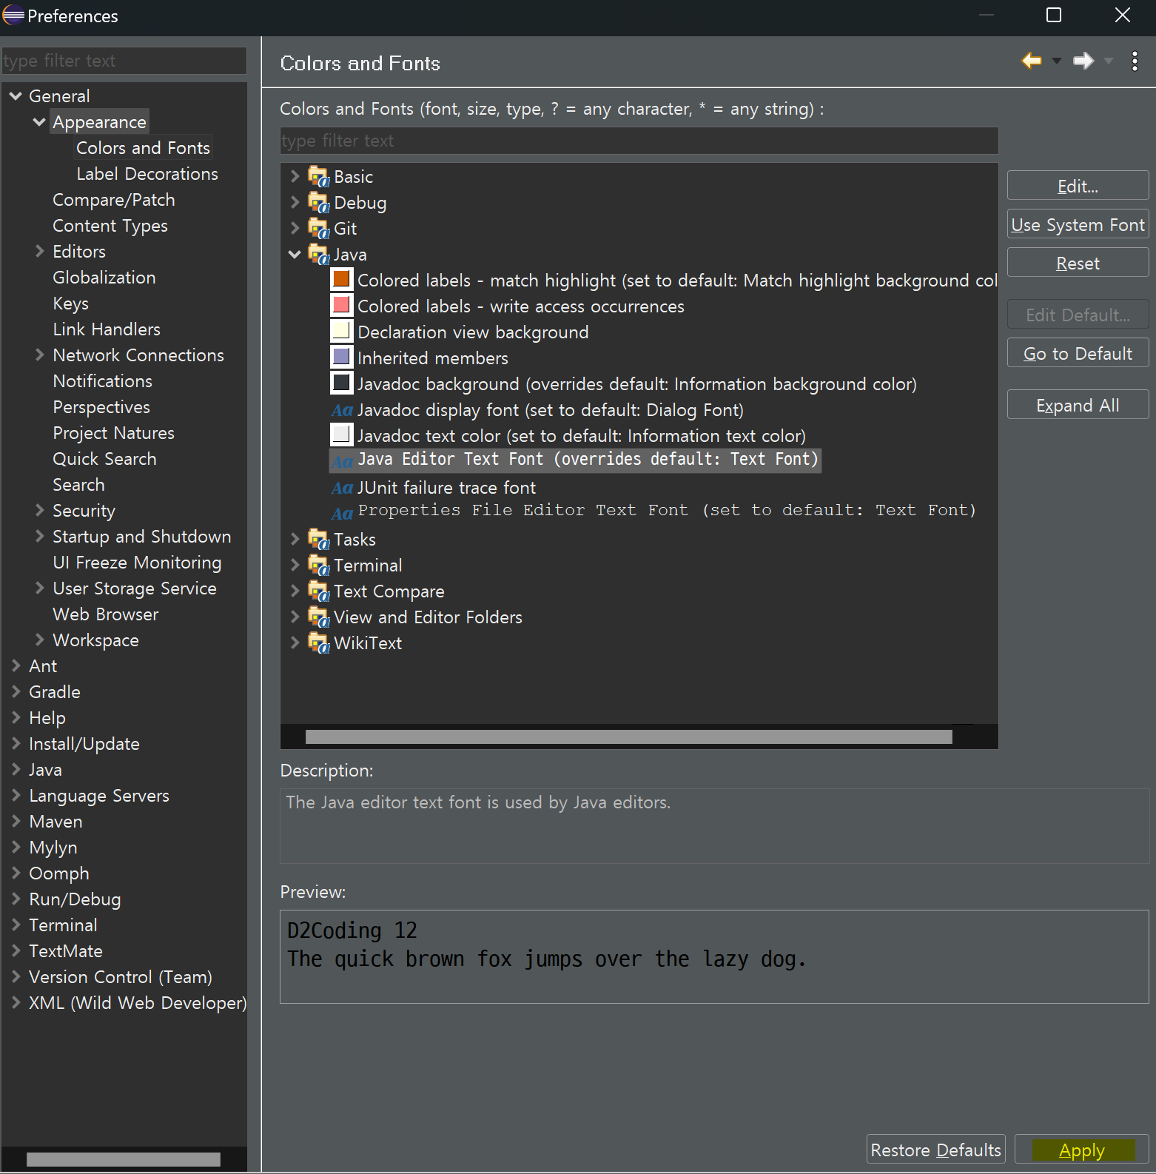Select the Javadoc background dark swatch
Image resolution: width=1156 pixels, height=1174 pixels.
(341, 382)
